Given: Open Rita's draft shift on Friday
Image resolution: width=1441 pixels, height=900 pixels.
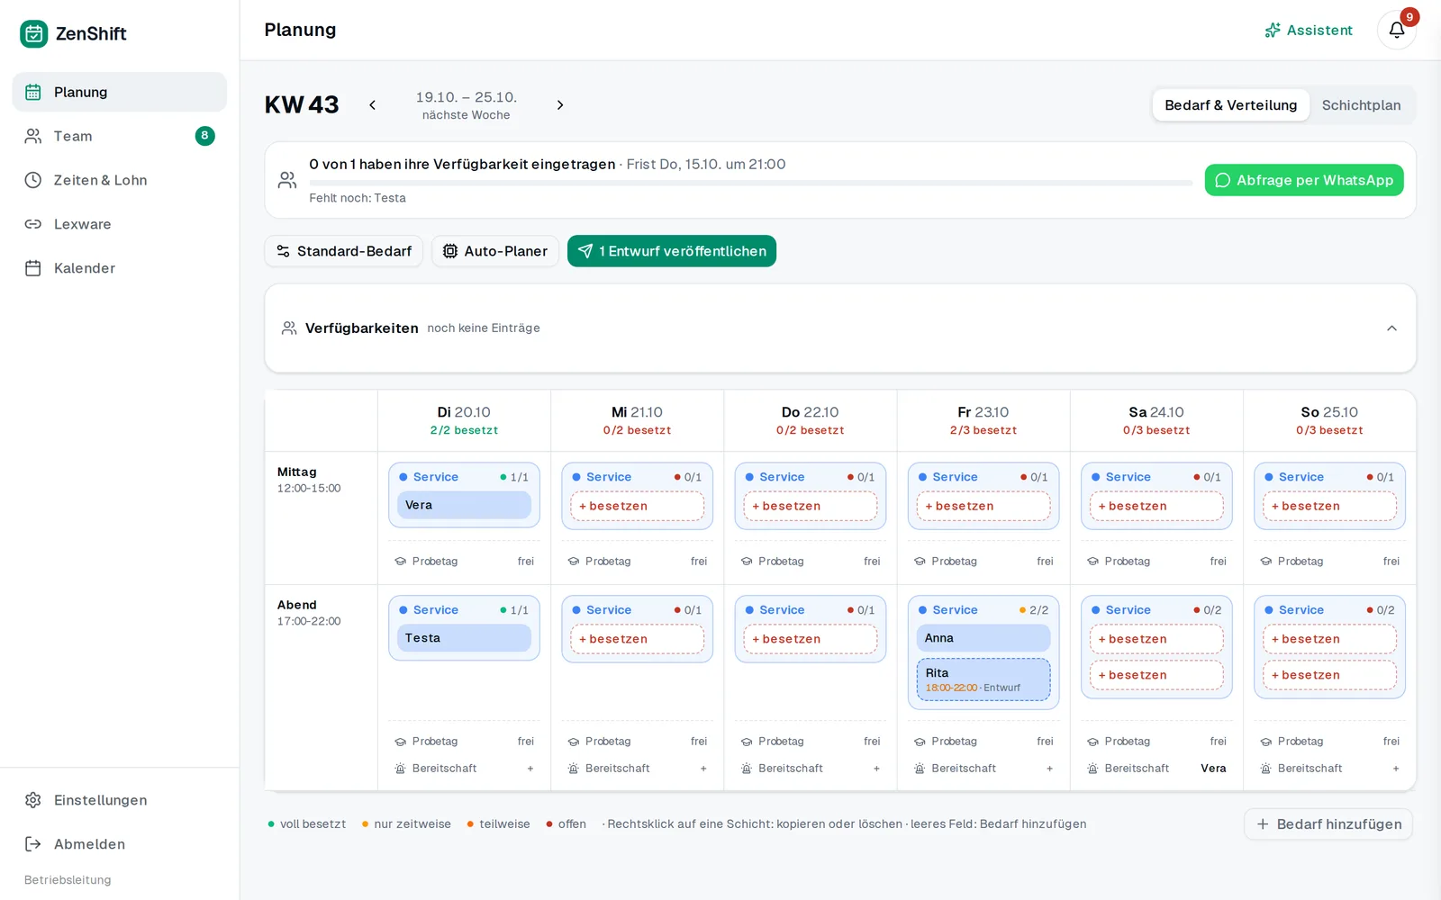Looking at the screenshot, I should 983,679.
